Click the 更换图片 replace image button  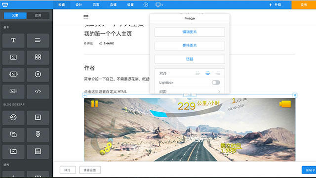pos(190,45)
